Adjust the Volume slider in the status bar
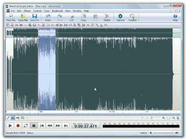This screenshot has width=186, height=139. [164, 133]
